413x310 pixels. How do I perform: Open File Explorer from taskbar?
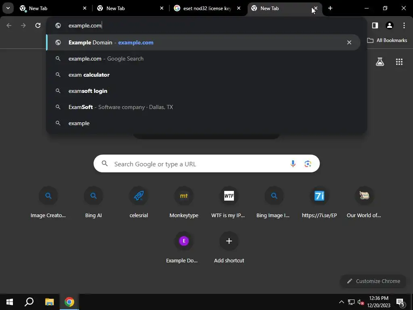49,302
